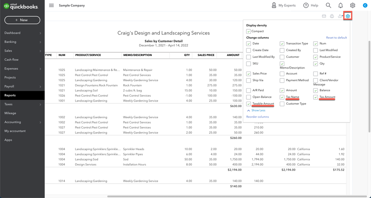The image size is (371, 198).
Task: Open the hamburger navigation menu
Action: click(51, 6)
